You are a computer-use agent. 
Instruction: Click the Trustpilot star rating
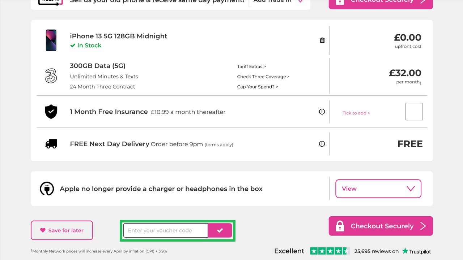(x=330, y=251)
